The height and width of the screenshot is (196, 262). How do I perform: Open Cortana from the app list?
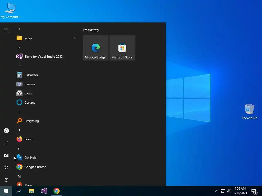[x=47, y=102]
